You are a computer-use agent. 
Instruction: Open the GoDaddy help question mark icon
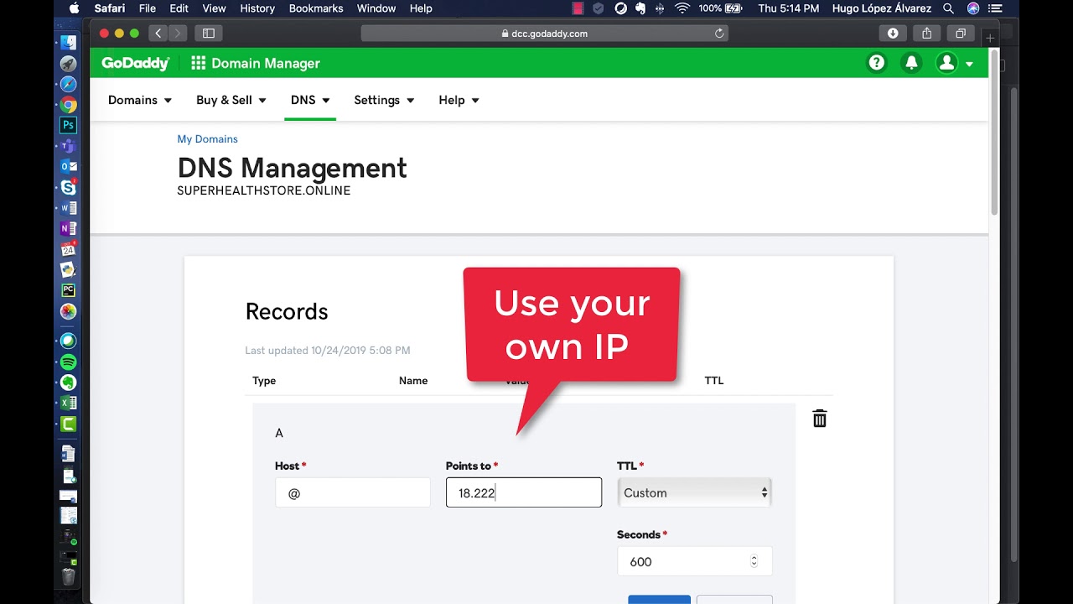click(x=877, y=63)
